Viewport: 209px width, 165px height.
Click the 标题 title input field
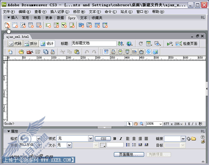tap(94, 43)
